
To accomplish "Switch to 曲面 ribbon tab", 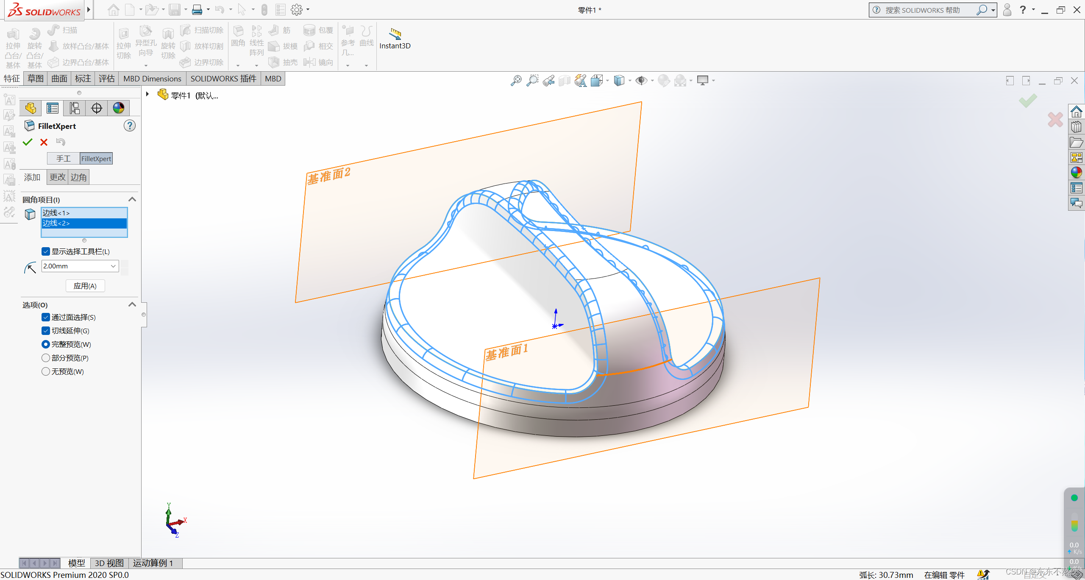I will [x=59, y=78].
